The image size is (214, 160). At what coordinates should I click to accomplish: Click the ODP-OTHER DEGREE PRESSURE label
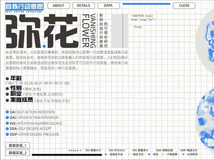(35, 135)
